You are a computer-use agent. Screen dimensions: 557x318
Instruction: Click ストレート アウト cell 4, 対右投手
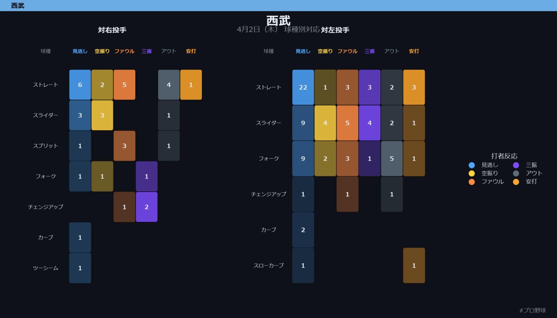(169, 85)
